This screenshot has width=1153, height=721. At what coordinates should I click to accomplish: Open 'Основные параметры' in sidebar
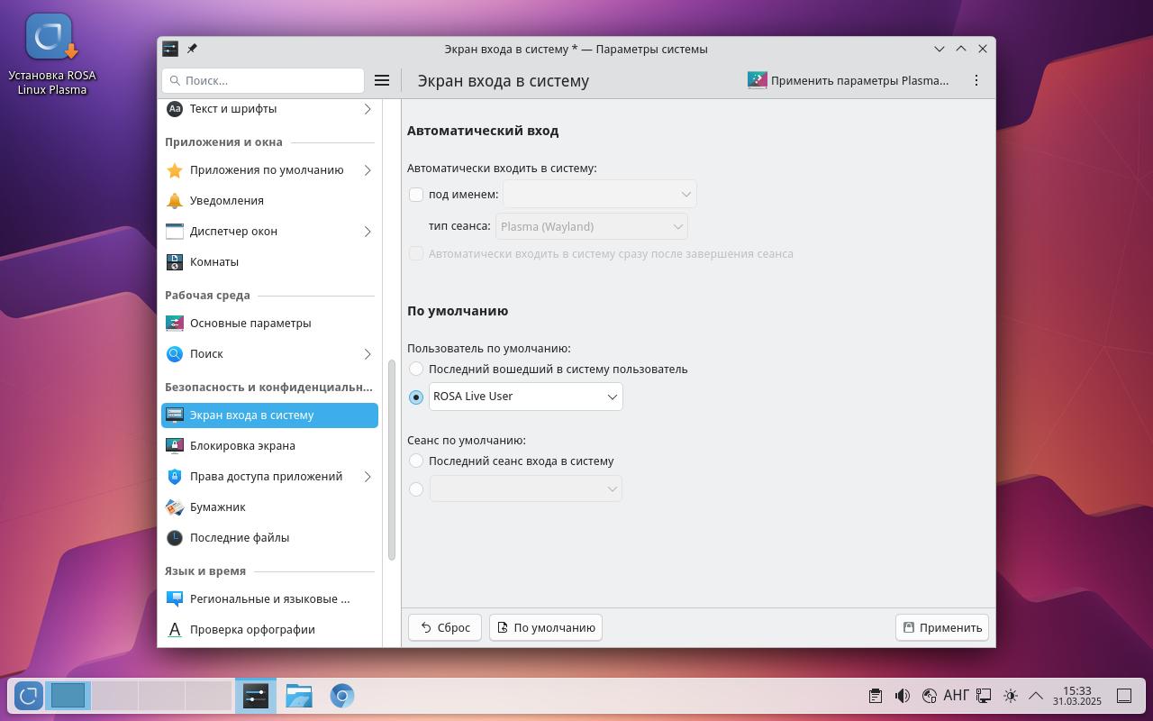coord(250,323)
